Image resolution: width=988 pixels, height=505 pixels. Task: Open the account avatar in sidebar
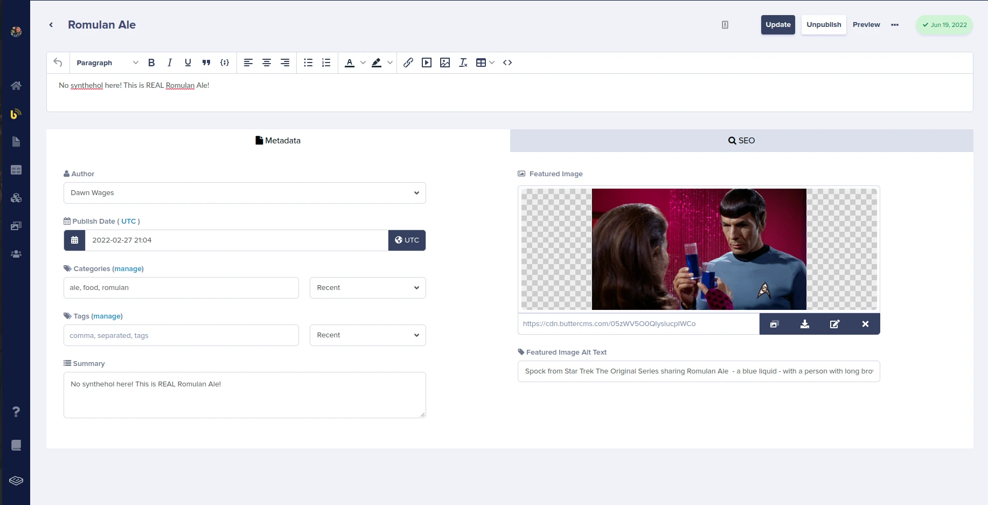pyautogui.click(x=16, y=32)
